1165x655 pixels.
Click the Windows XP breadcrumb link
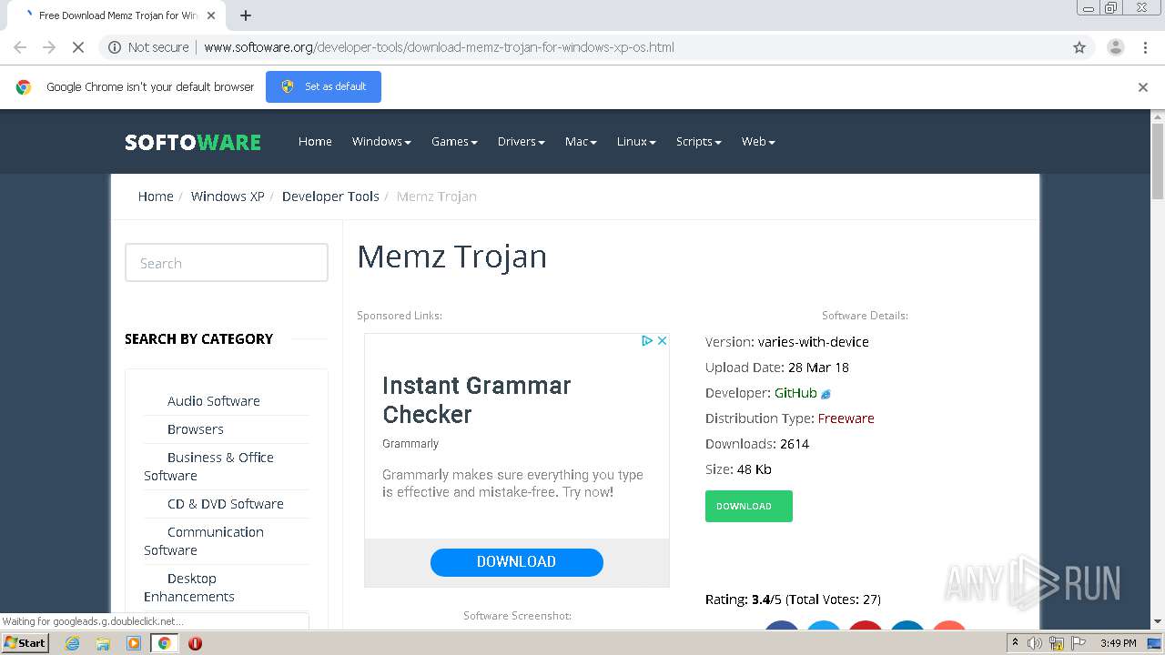tap(228, 196)
